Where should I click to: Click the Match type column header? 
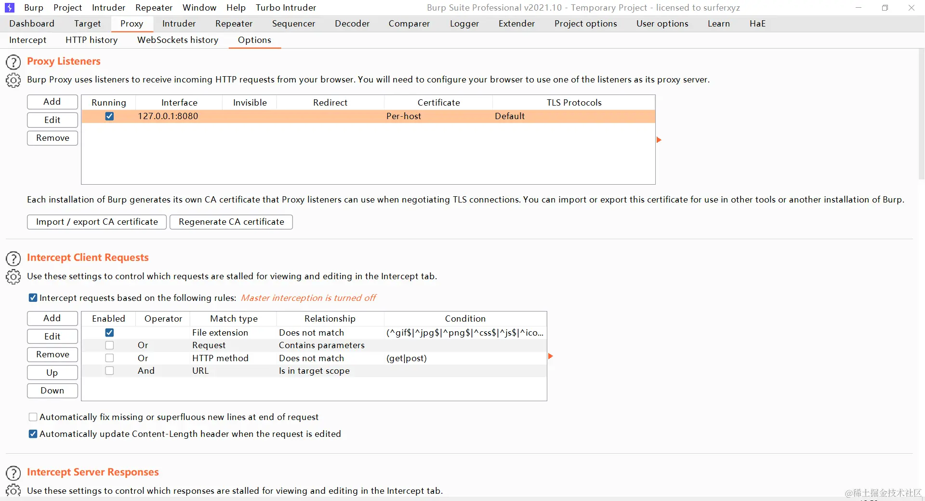point(234,319)
